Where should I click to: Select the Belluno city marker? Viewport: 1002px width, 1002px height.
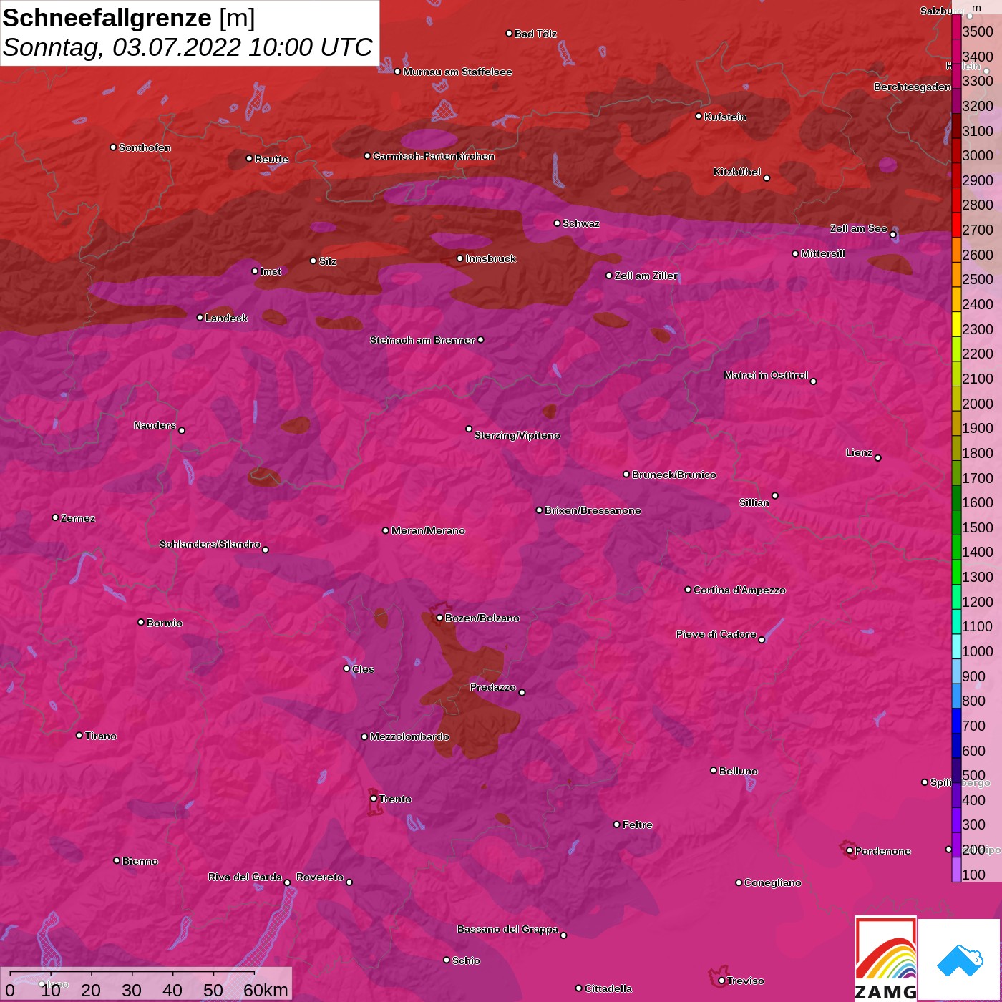[x=714, y=770]
